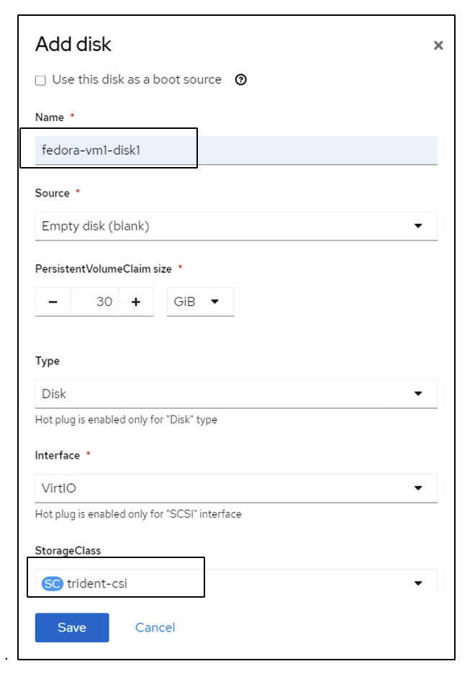This screenshot has width=475, height=674.
Task: Expand the Type dropdown showing Disk
Action: (235, 394)
